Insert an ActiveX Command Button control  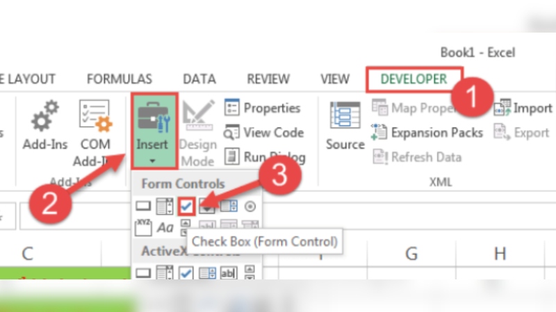pos(143,273)
